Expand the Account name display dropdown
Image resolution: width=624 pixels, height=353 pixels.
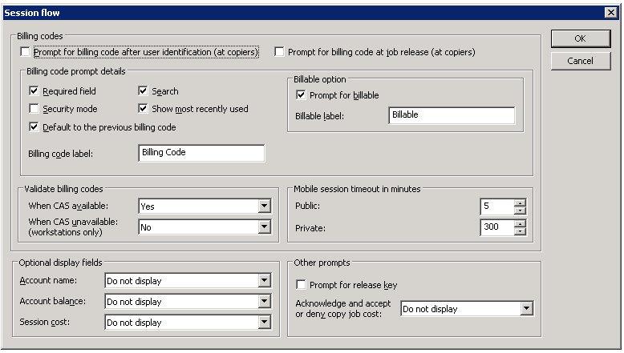pos(265,281)
